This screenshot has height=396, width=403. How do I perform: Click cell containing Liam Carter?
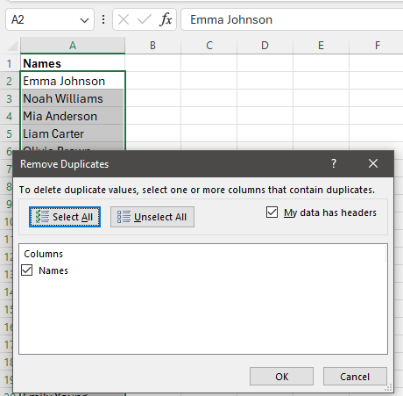(73, 133)
